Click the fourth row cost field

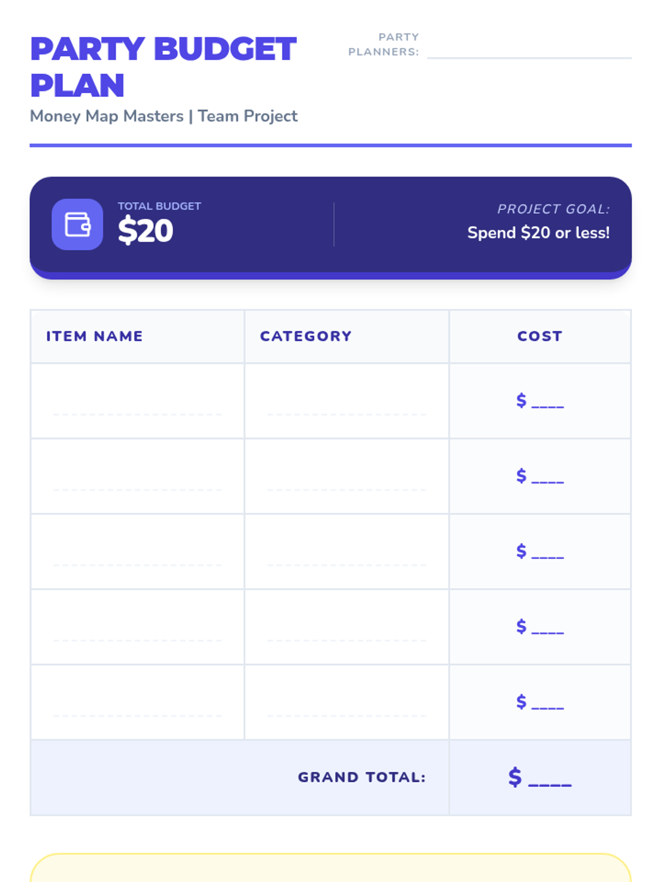click(x=540, y=627)
